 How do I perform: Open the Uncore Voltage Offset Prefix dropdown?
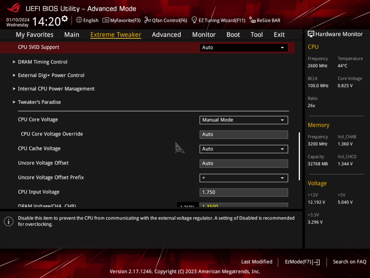tap(244, 178)
